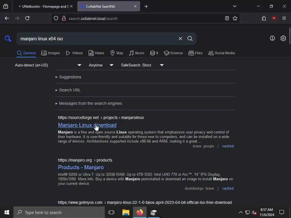The height and width of the screenshot is (218, 291).
Task: Open the notification center icon
Action: (282, 212)
